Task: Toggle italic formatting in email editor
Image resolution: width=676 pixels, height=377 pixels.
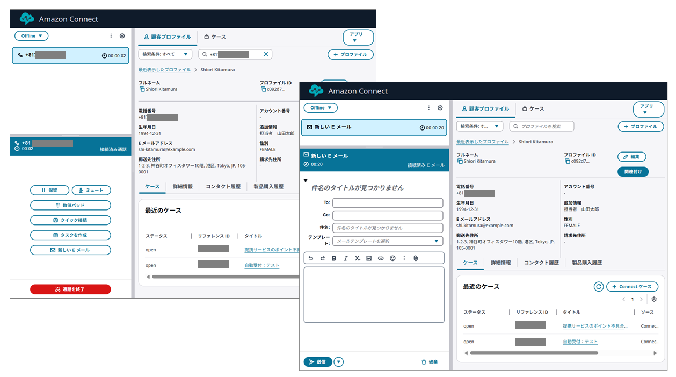Action: 346,258
